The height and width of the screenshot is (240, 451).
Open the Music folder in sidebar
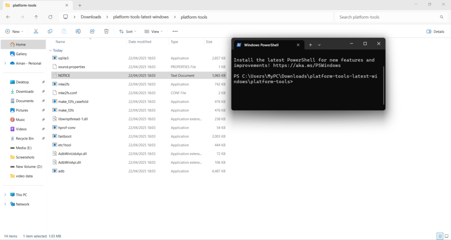20,120
